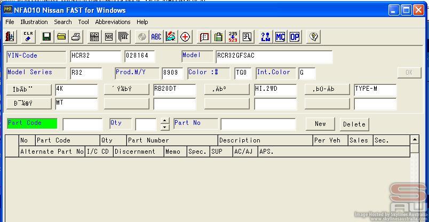Click the greyed OK button
The width and height of the screenshot is (429, 222).
[x=409, y=73]
